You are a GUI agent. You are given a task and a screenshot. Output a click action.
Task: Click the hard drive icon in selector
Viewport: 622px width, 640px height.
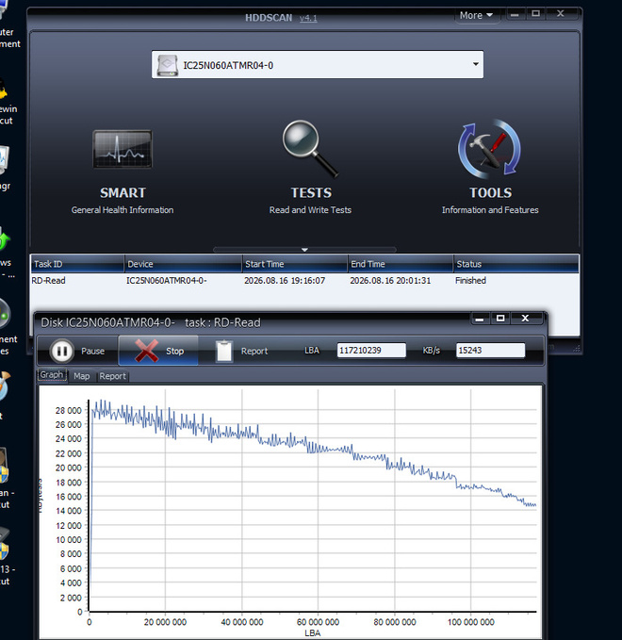[x=168, y=65]
